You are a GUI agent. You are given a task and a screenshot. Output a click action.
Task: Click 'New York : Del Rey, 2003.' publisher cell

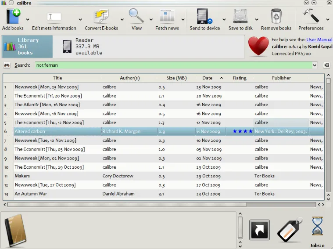click(281, 131)
